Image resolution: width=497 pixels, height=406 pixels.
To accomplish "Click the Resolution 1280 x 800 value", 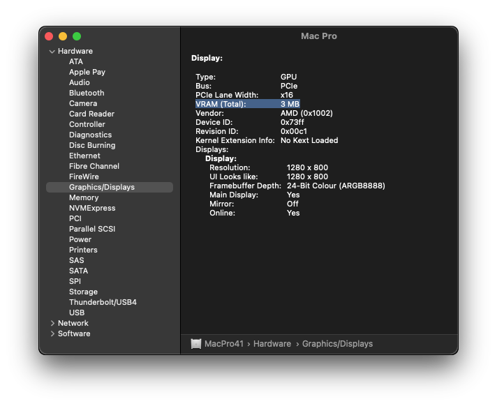I will click(307, 167).
